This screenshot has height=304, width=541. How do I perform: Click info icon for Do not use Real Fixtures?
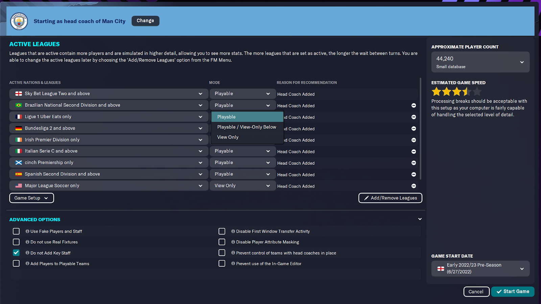[27, 242]
